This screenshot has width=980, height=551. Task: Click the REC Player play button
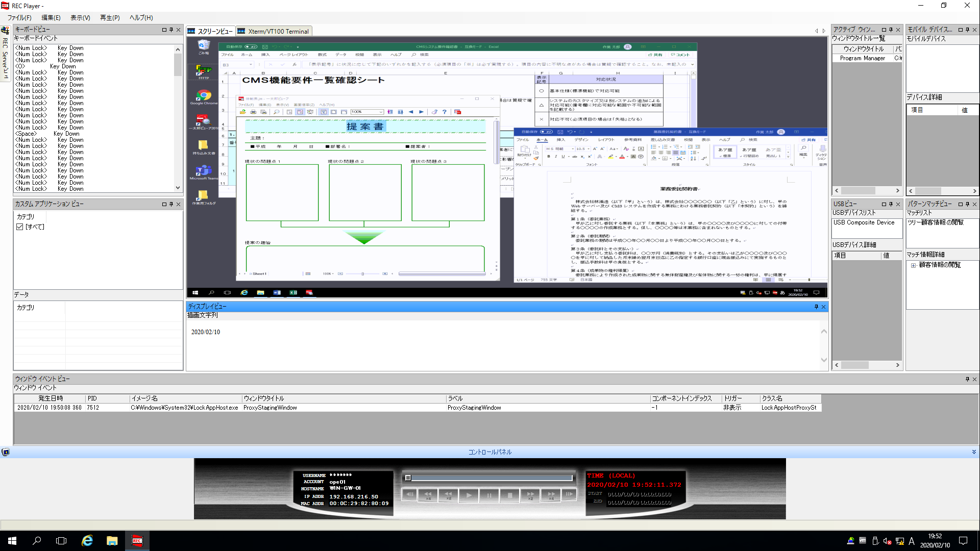click(469, 496)
